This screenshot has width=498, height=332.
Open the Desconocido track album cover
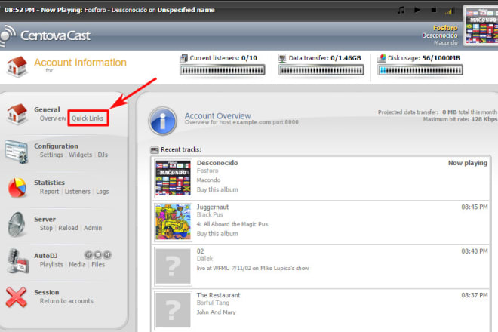pyautogui.click(x=173, y=178)
